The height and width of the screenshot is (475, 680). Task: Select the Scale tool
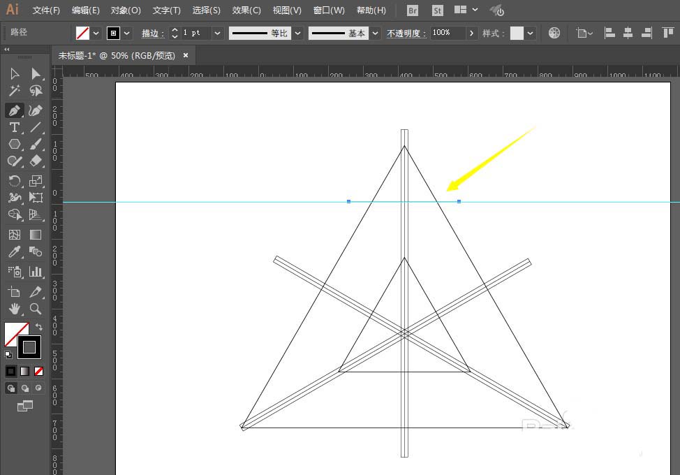point(36,180)
